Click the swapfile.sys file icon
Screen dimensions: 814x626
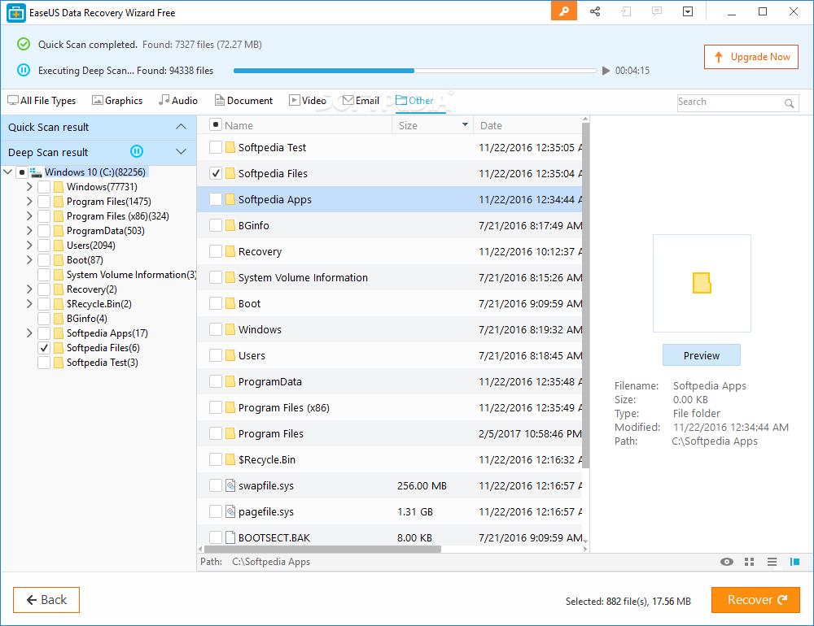point(230,485)
